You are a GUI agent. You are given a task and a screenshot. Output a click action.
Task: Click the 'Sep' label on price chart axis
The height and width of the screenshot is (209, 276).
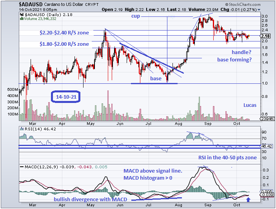(208, 124)
